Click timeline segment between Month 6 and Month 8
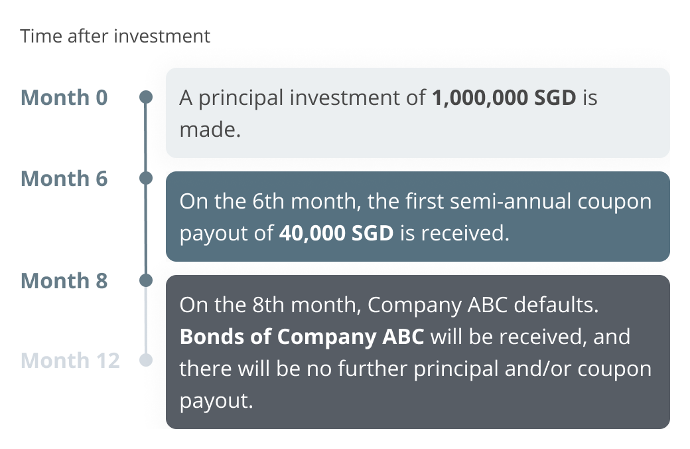690x449 pixels. coord(146,229)
